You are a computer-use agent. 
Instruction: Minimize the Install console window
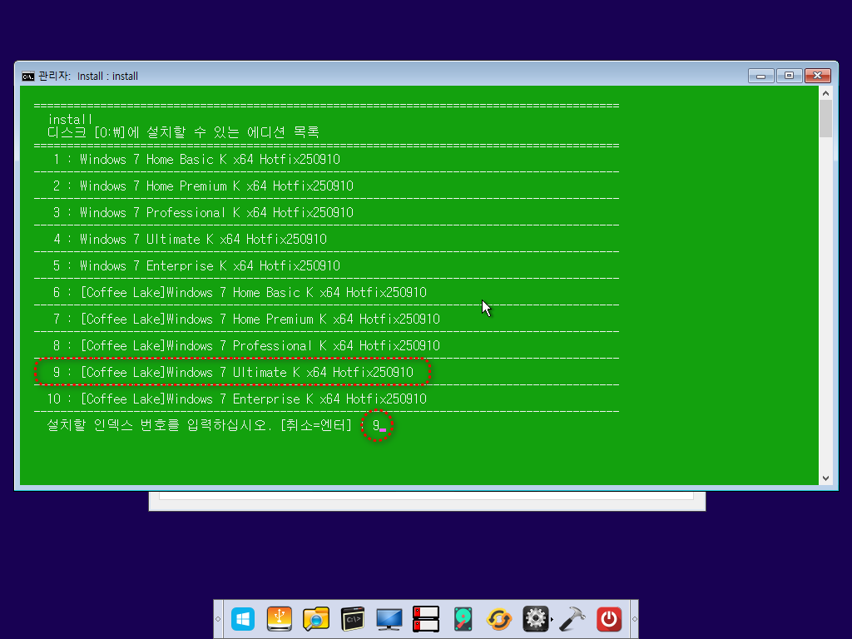click(760, 76)
